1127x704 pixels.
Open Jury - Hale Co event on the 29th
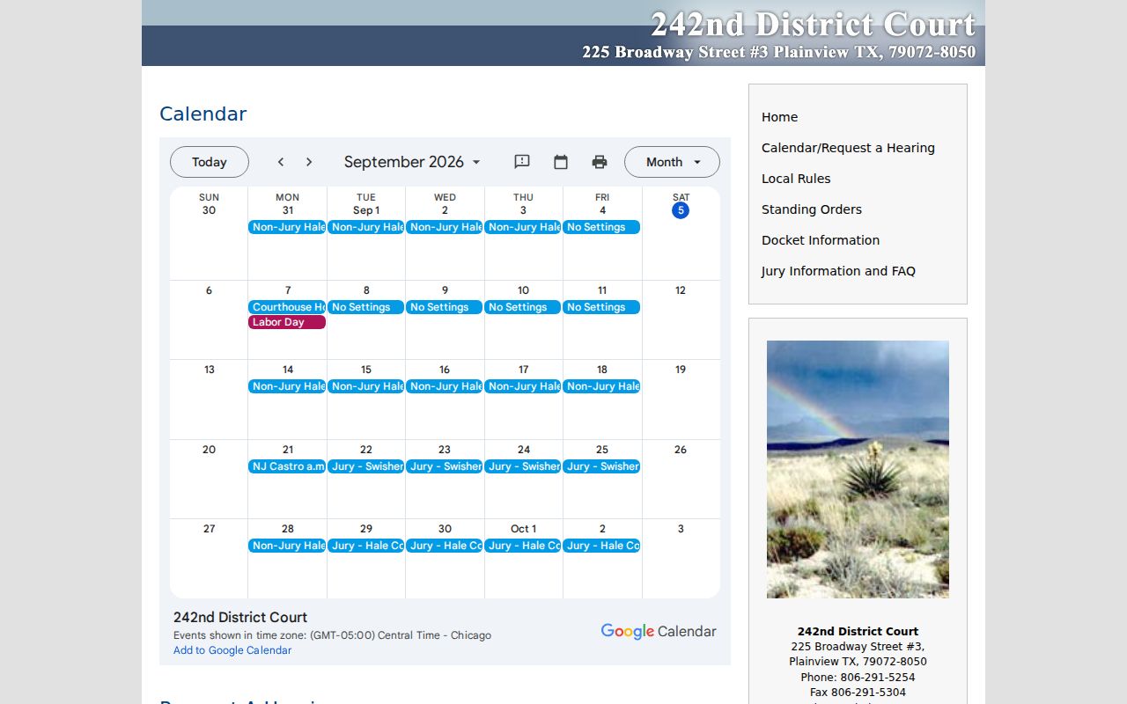tap(365, 546)
